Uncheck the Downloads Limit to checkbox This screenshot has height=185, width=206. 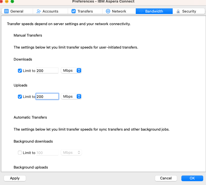20,71
